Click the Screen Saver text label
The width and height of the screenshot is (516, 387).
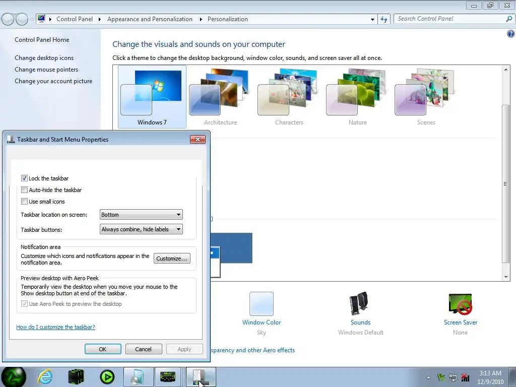(x=461, y=322)
